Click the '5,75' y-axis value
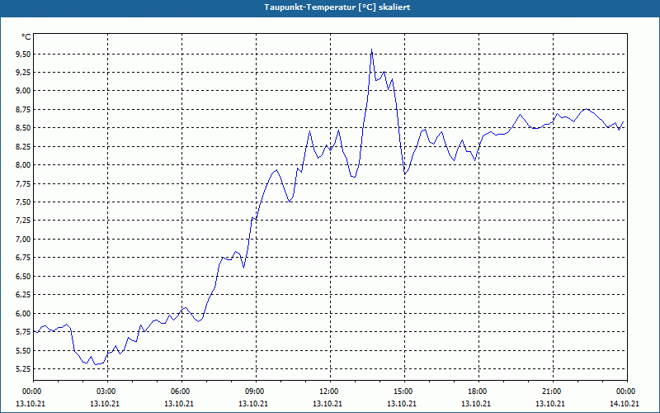The width and height of the screenshot is (660, 413). tap(24, 332)
